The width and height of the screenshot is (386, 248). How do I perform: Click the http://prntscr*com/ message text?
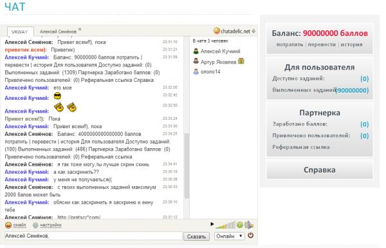coord(78,217)
